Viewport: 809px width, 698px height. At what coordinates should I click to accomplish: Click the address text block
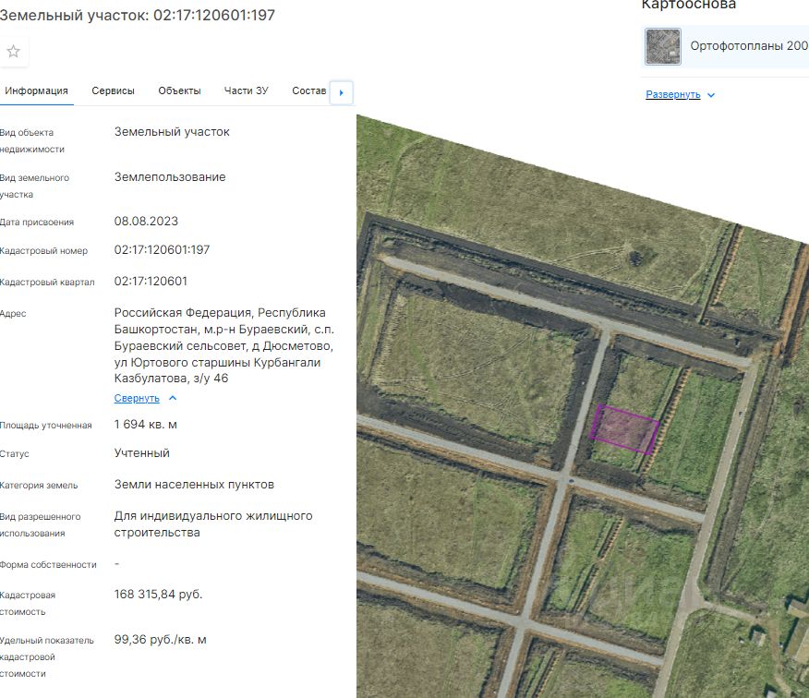(x=224, y=345)
